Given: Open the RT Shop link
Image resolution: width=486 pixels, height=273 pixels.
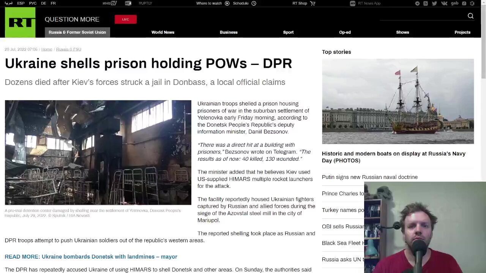Looking at the screenshot, I should click(300, 3).
